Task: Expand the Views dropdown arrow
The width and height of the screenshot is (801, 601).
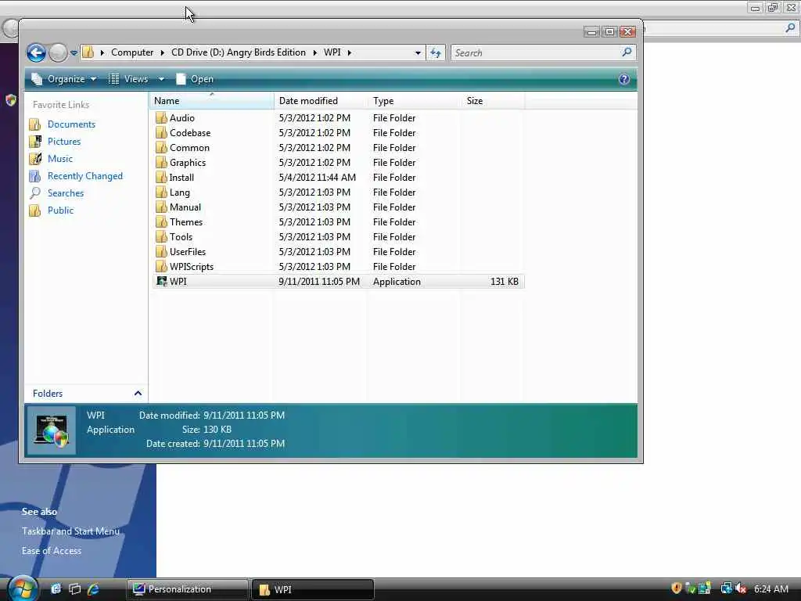Action: click(x=161, y=79)
